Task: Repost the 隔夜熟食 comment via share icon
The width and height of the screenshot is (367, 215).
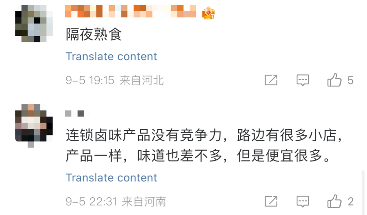Action: [x=271, y=80]
